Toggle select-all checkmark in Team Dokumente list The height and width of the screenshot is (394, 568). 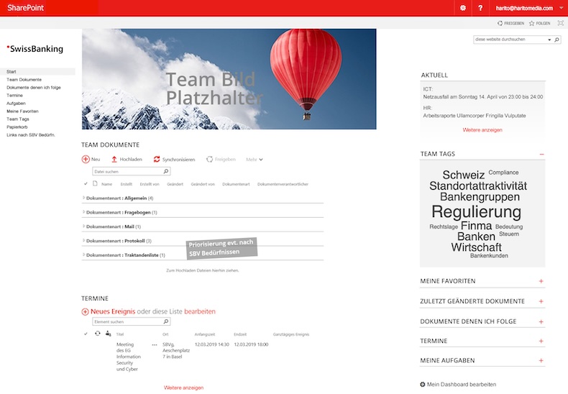pyautogui.click(x=86, y=184)
